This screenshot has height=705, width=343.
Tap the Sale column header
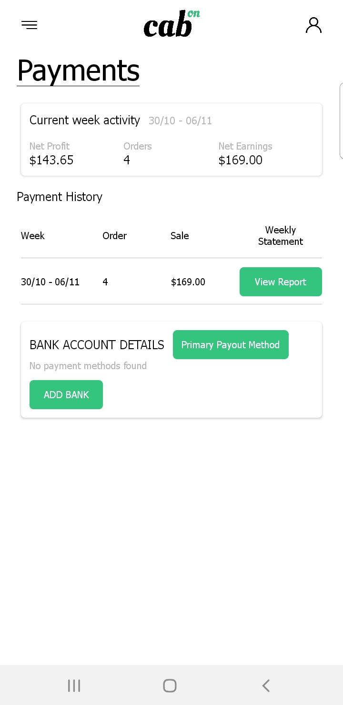(x=180, y=236)
